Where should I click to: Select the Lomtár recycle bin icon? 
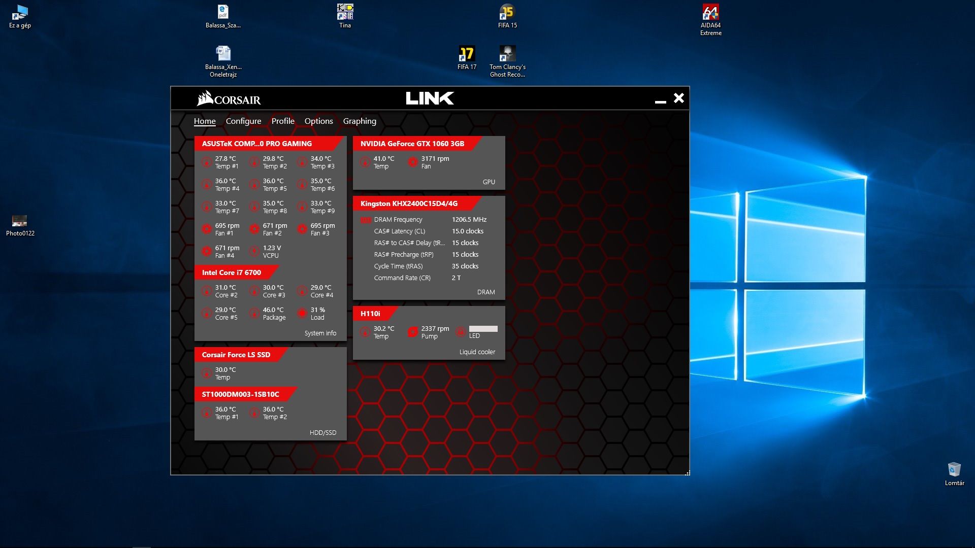pos(954,474)
